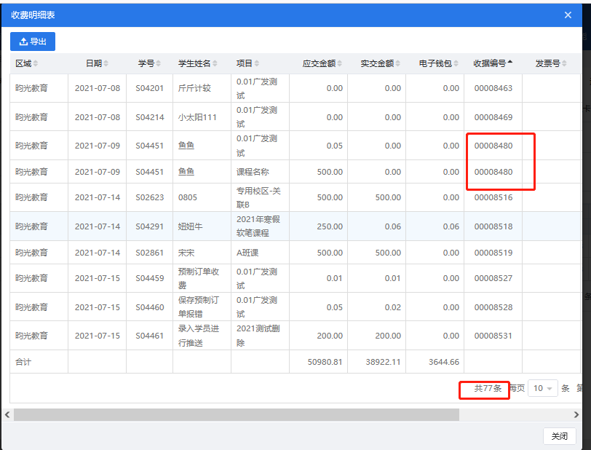Click amount 250.00 in 妞妞牛 row
The width and height of the screenshot is (591, 450).
[x=330, y=226]
